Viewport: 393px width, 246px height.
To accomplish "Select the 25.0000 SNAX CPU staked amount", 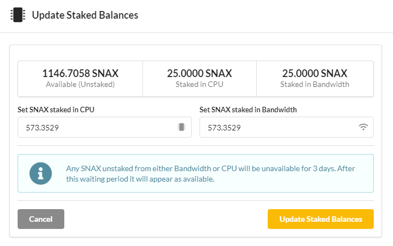I will point(200,74).
